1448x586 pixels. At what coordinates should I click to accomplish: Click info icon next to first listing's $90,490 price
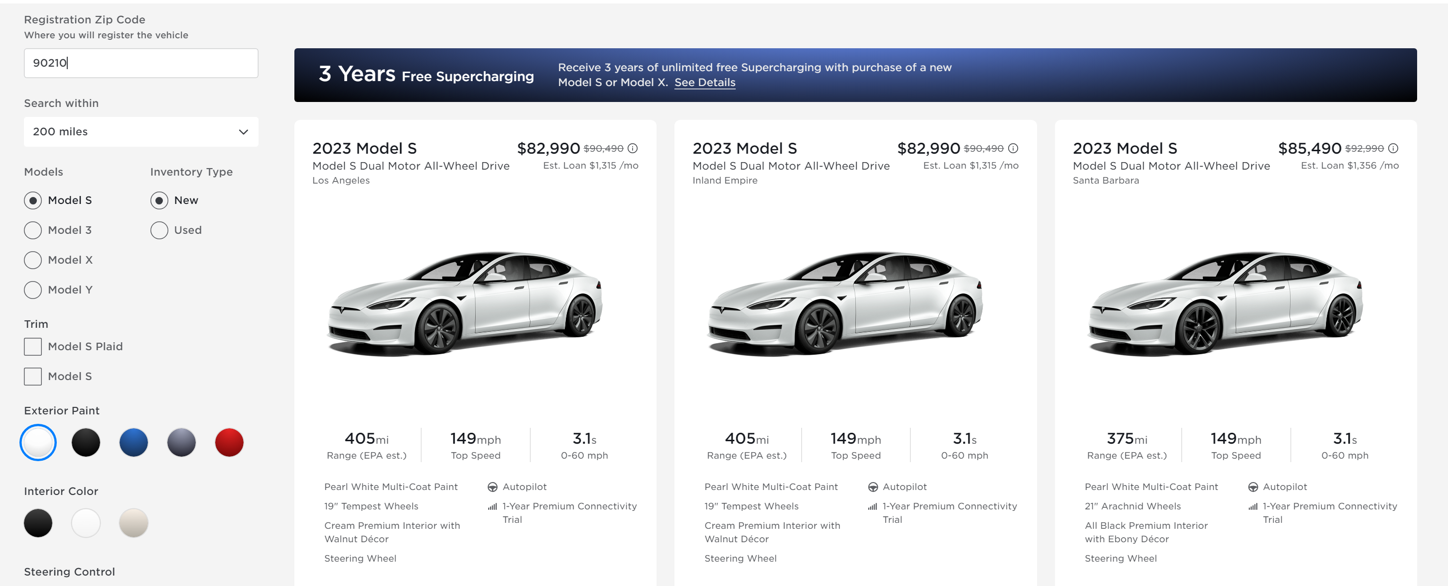coord(633,148)
